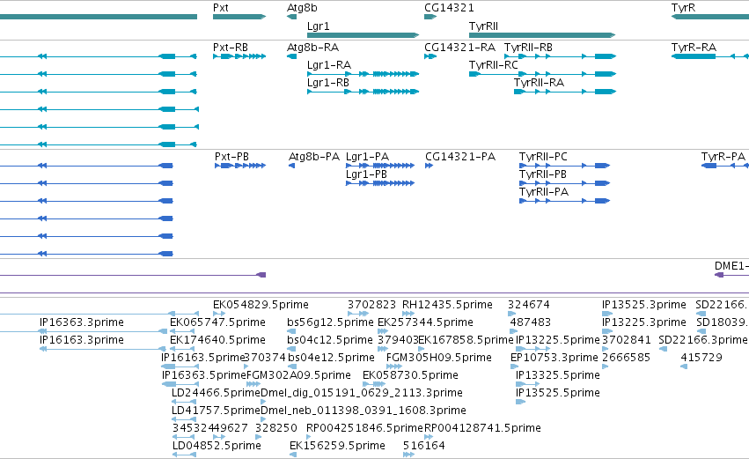Select the RP004128741.5prime EST
This screenshot has width=749, height=459.
tap(429, 437)
